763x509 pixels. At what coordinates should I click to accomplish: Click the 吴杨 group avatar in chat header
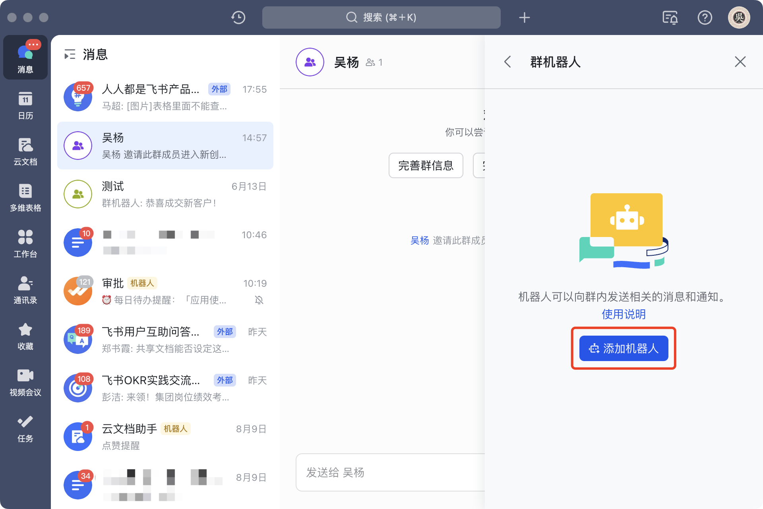[310, 62]
